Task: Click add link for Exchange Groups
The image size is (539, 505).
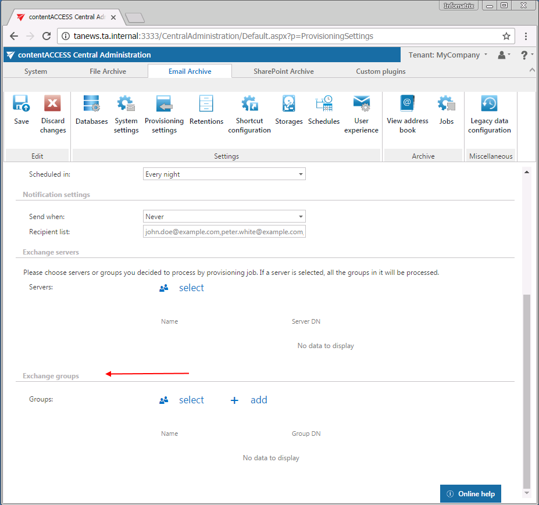Action: [258, 400]
